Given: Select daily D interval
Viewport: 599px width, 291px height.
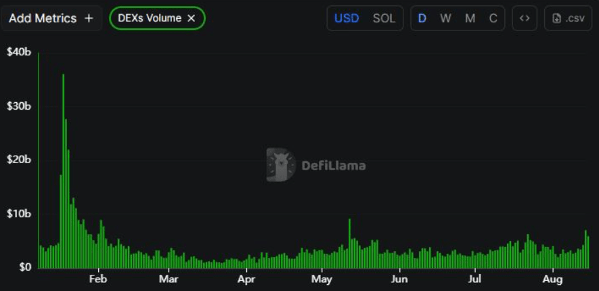Looking at the screenshot, I should pyautogui.click(x=422, y=18).
